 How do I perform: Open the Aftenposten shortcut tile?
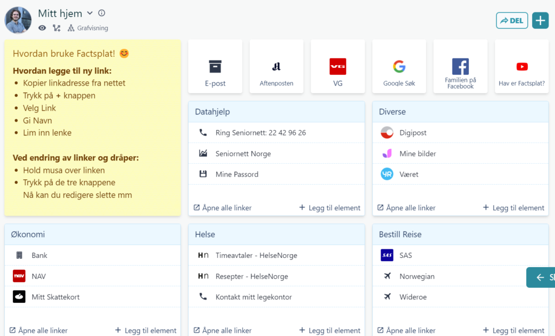tap(276, 67)
